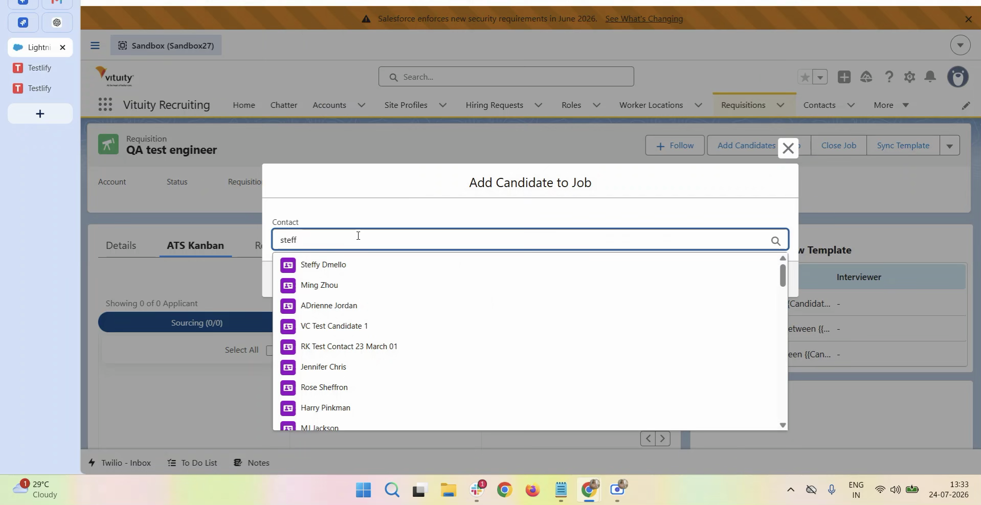The image size is (981, 505).
Task: Open the See What's Changing link
Action: [644, 19]
